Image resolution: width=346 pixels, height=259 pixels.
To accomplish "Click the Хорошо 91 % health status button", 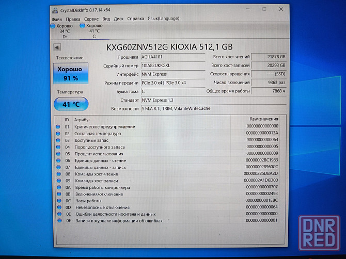I will [x=71, y=73].
